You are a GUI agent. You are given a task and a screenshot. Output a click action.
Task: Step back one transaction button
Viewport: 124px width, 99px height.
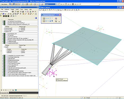[3, 90]
